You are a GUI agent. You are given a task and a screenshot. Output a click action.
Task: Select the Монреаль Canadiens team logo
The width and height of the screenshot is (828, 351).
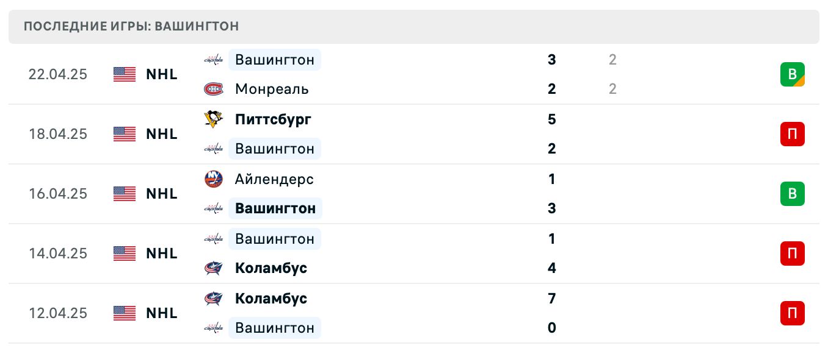point(214,89)
